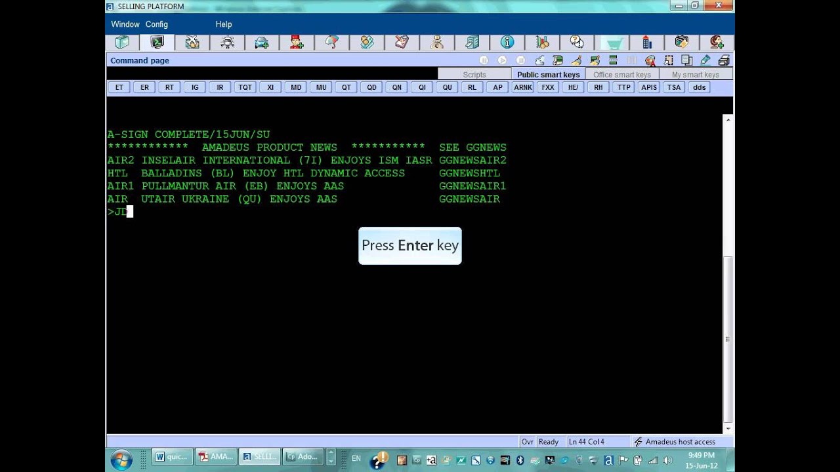840x472 pixels.
Task: Open the Windows Start button
Action: 122,460
